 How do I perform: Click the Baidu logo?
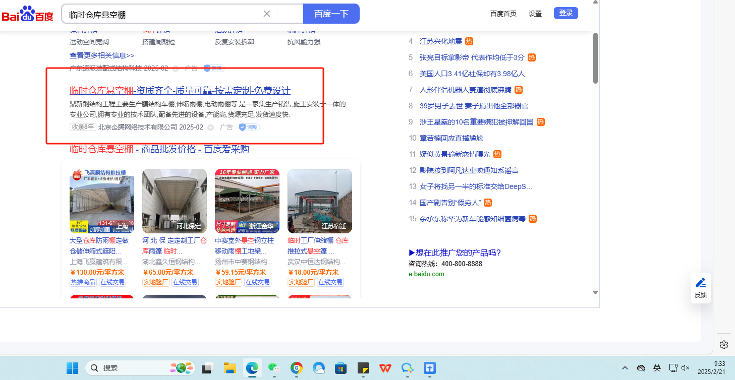point(27,14)
